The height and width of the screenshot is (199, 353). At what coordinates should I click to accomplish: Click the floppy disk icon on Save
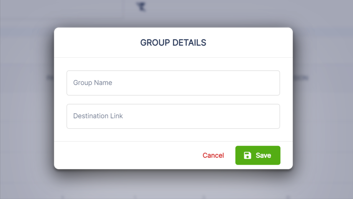coord(247,155)
